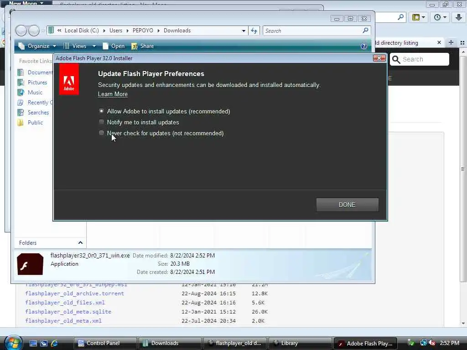The height and width of the screenshot is (350, 467).
Task: Click the browser vertical scrollbar
Action: tap(463, 169)
